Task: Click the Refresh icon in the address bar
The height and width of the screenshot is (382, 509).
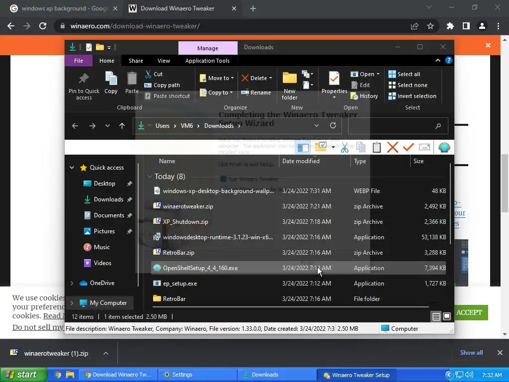Action: (333, 126)
